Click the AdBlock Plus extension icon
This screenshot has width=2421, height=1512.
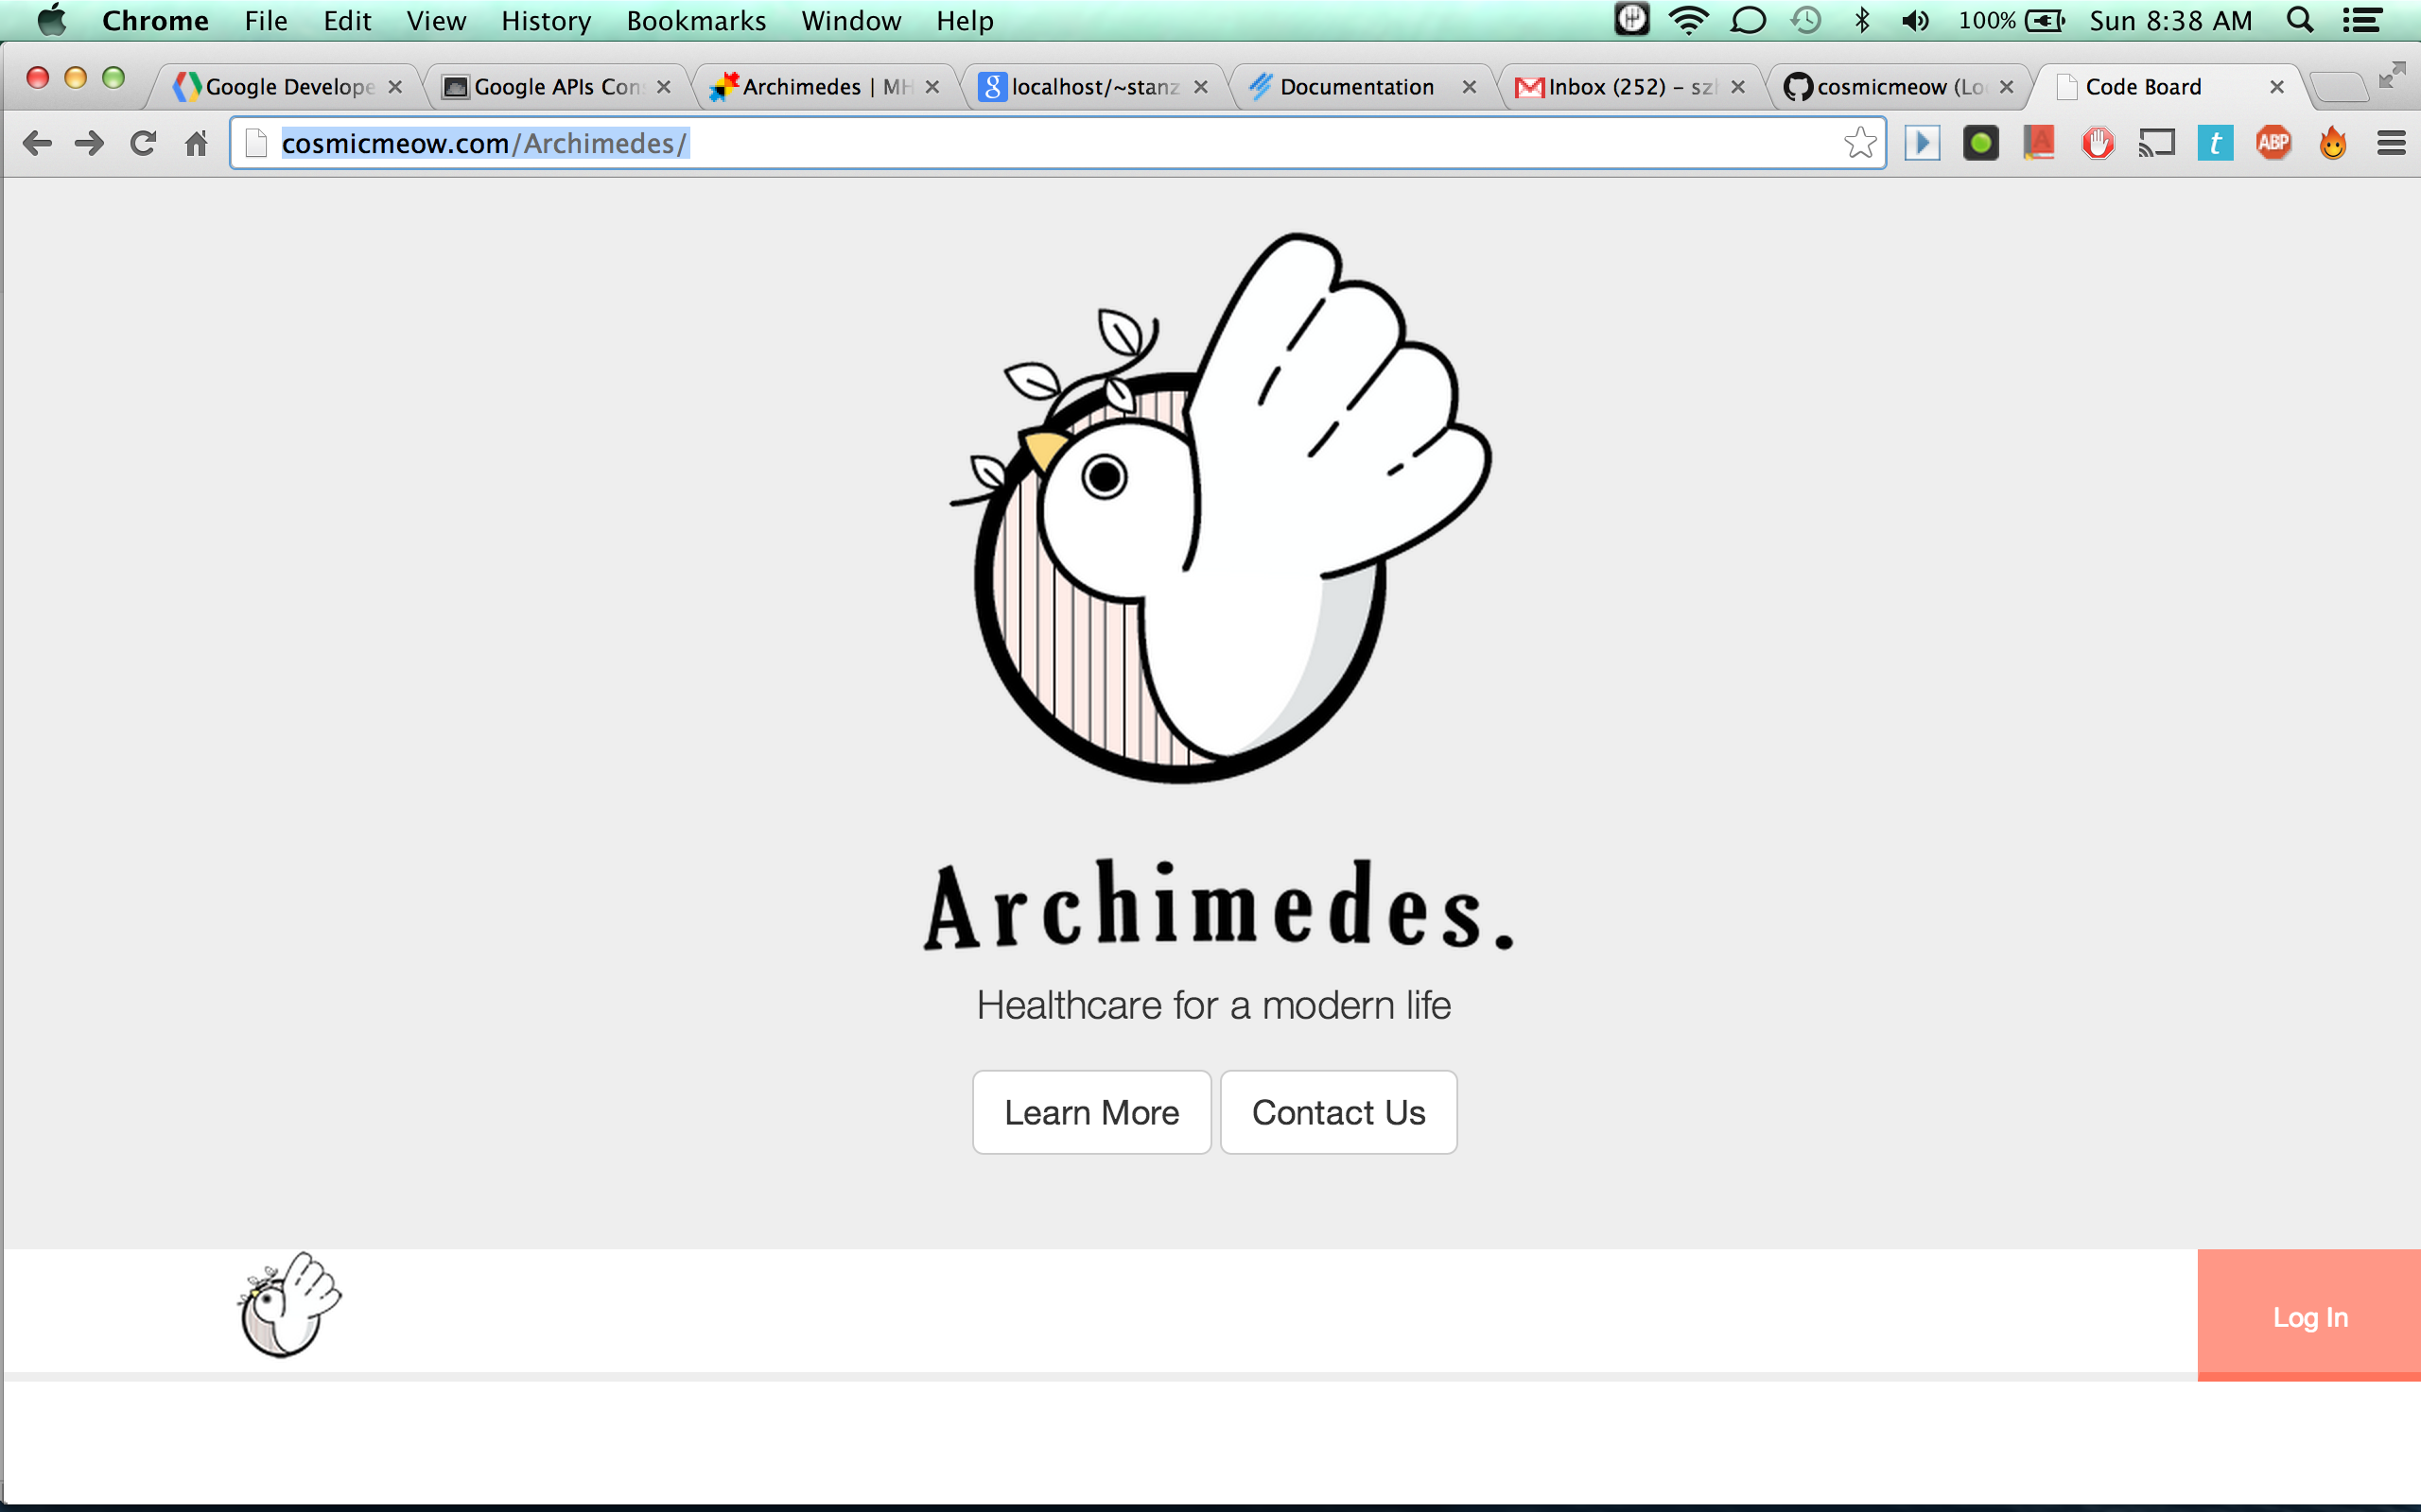point(2273,143)
